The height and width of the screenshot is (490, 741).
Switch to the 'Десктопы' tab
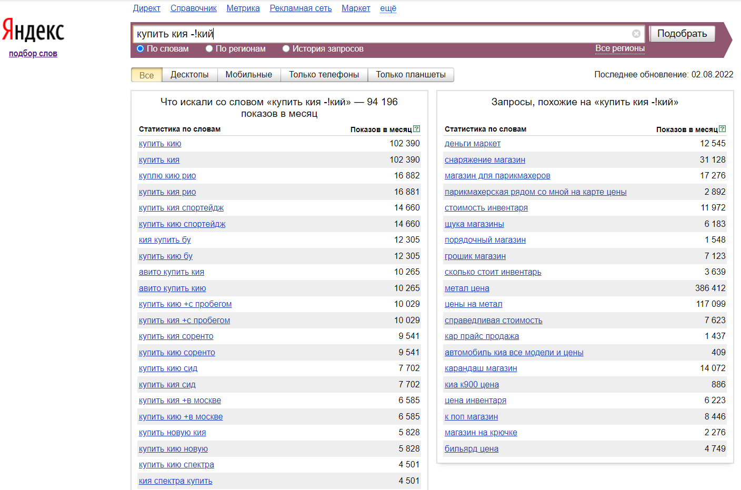[x=189, y=75]
